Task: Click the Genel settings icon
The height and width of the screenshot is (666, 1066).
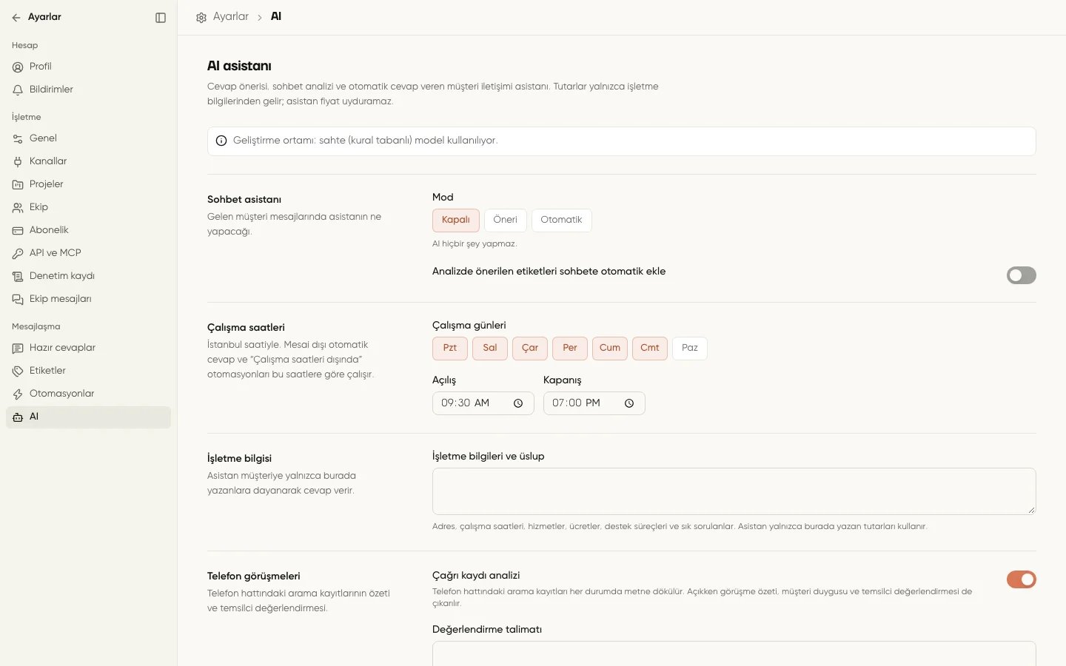Action: click(18, 138)
